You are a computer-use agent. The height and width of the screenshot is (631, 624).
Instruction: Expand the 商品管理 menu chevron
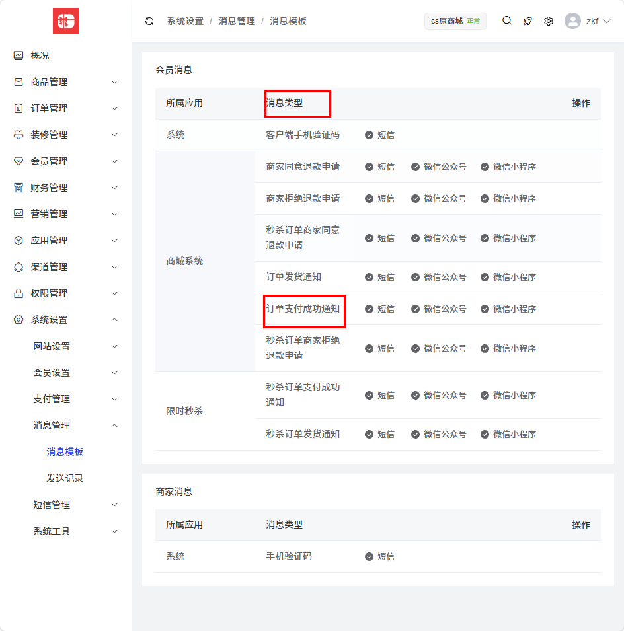pyautogui.click(x=114, y=82)
